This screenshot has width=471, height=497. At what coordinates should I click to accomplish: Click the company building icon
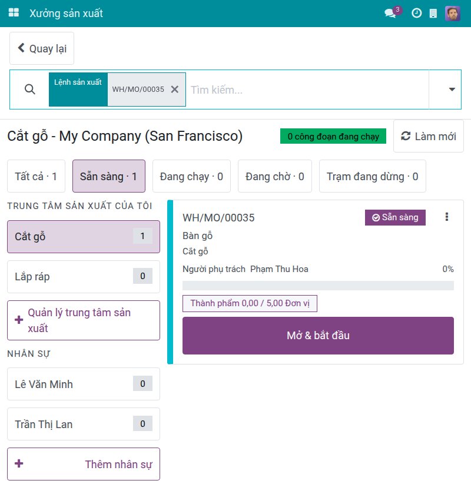[x=433, y=14]
